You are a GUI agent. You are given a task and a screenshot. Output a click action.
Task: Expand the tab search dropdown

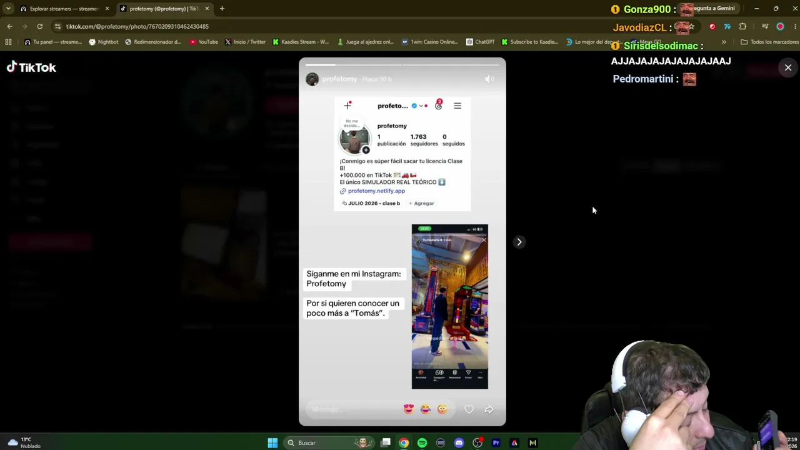tap(8, 9)
